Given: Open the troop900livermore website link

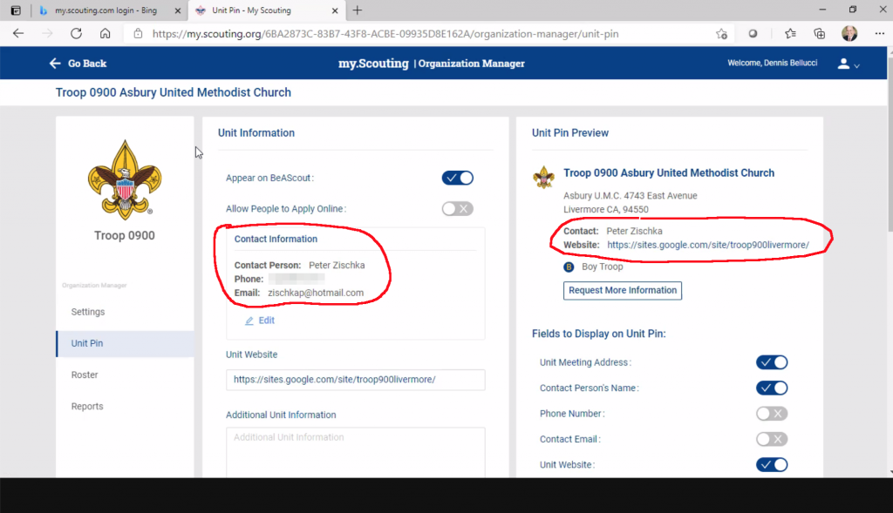Looking at the screenshot, I should (x=708, y=246).
